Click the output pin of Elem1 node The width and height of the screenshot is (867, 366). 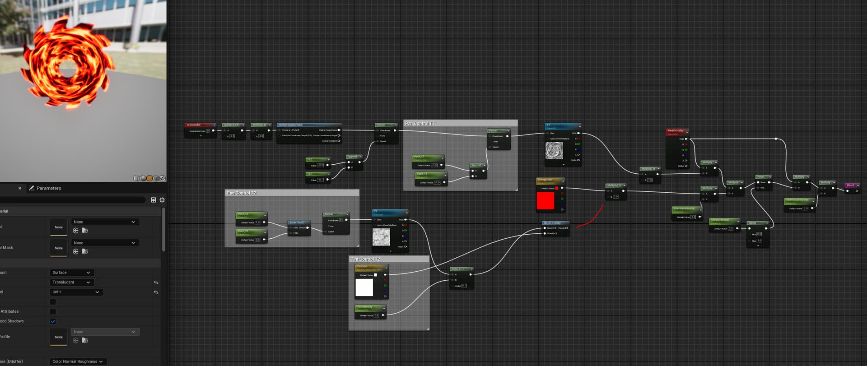tap(857, 191)
